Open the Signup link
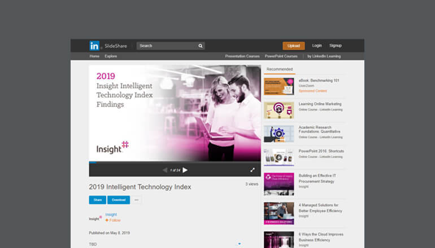Viewport: 435px width, 248px height. coord(336,46)
